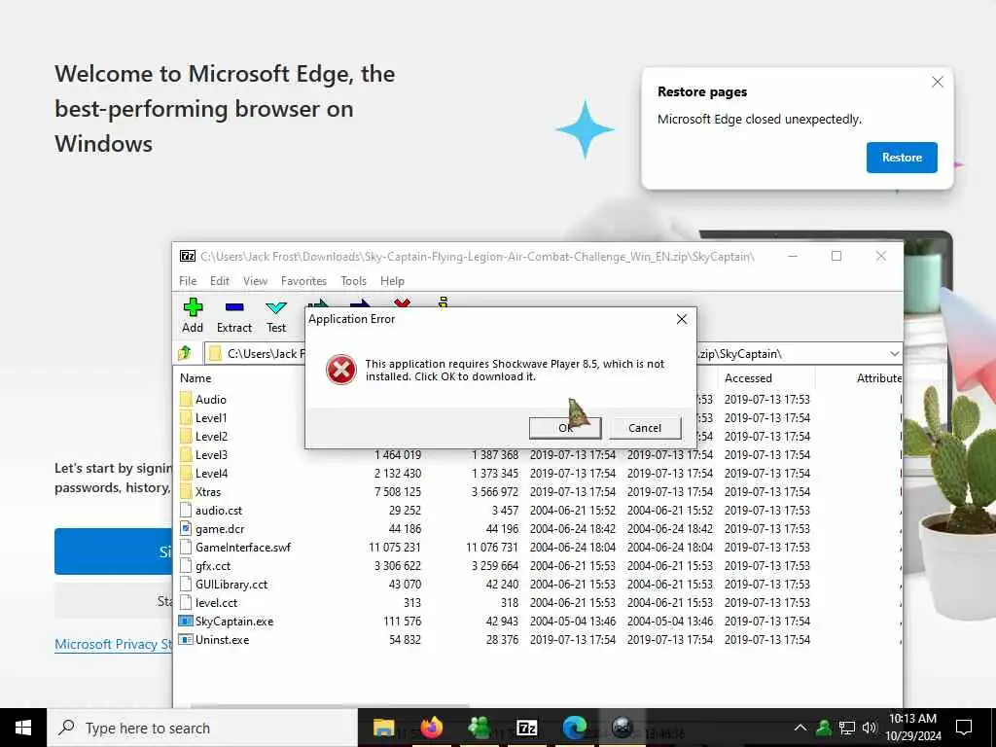Select the audio.cst file
This screenshot has height=747, width=996.
click(211, 510)
